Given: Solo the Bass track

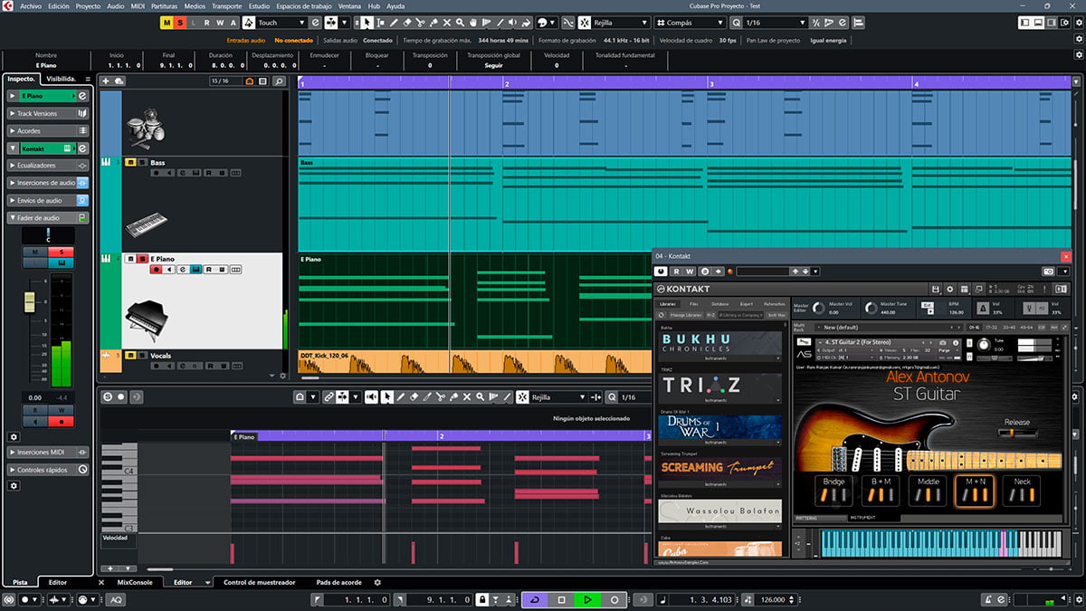Looking at the screenshot, I should (142, 163).
